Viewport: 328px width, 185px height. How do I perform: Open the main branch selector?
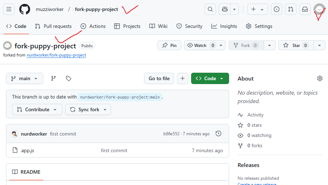coord(25,78)
